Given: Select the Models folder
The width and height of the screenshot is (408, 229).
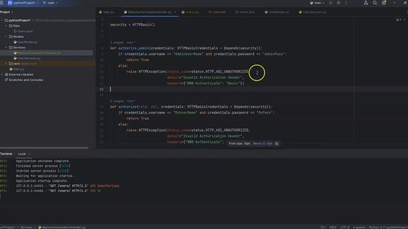Looking at the screenshot, I should click(x=18, y=37).
